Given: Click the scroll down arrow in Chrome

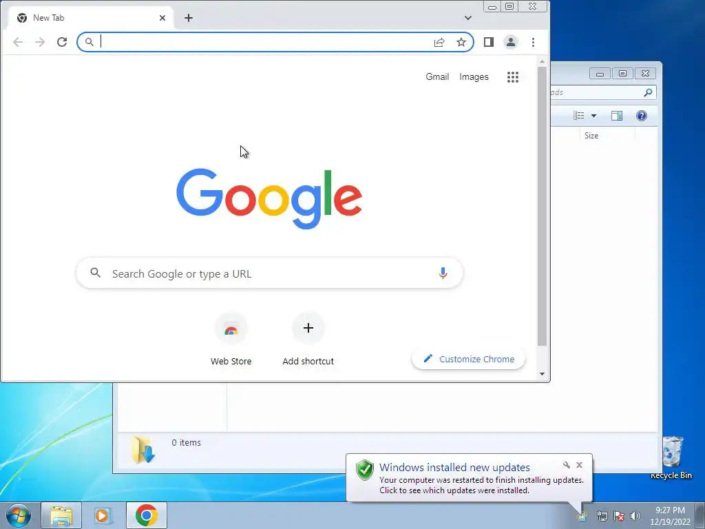Looking at the screenshot, I should tap(543, 374).
